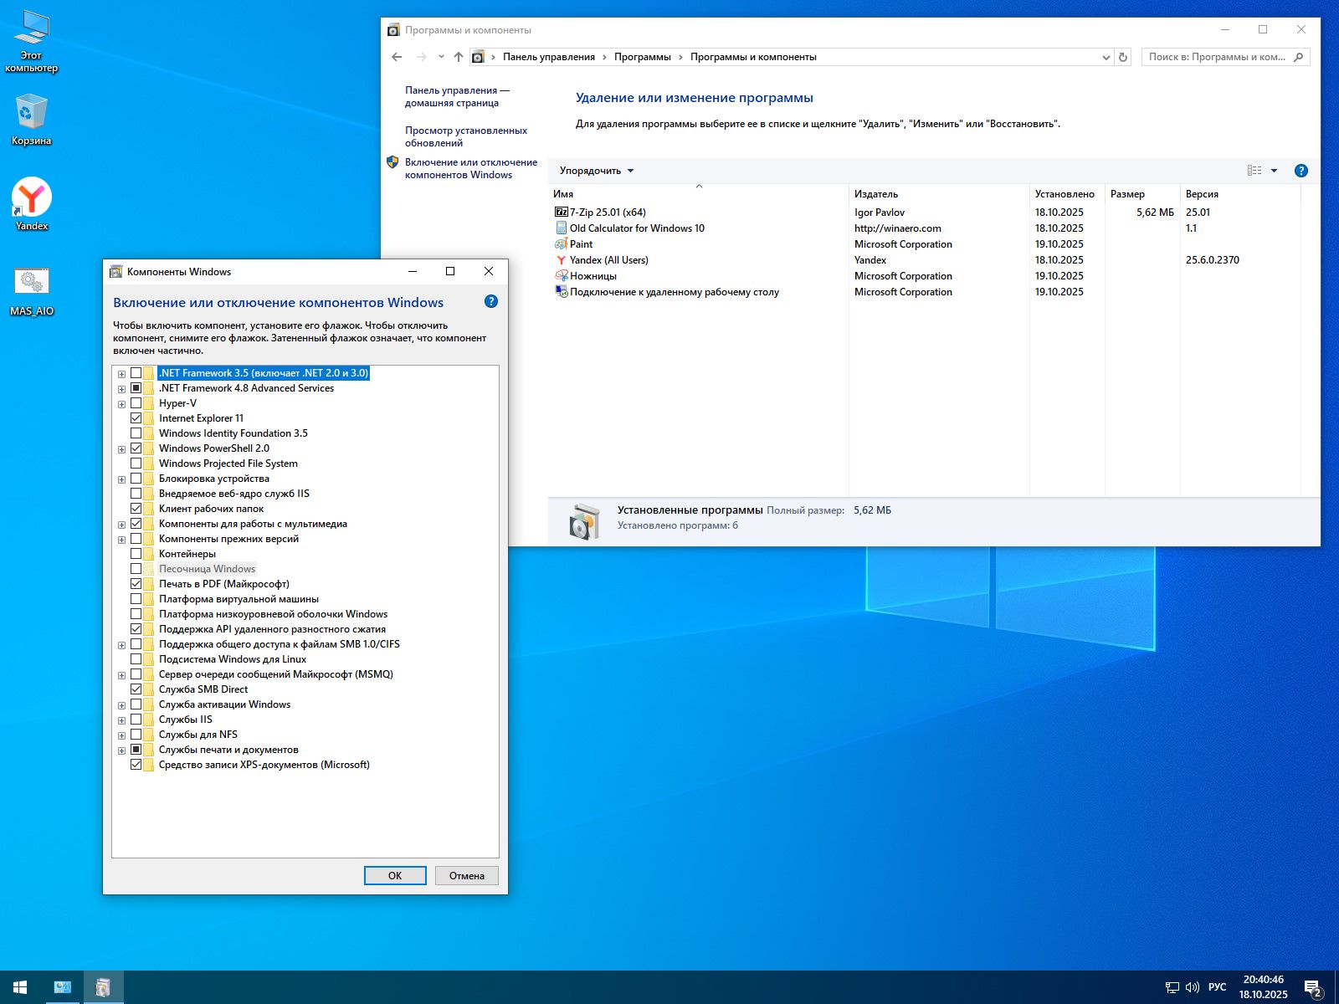This screenshot has width=1339, height=1004.
Task: Click Программы in the breadcrumb path
Action: pyautogui.click(x=642, y=57)
